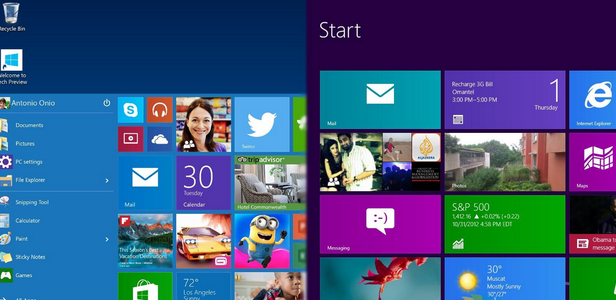Open the Store shopping bag tile
This screenshot has height=300, width=616.
point(145,286)
